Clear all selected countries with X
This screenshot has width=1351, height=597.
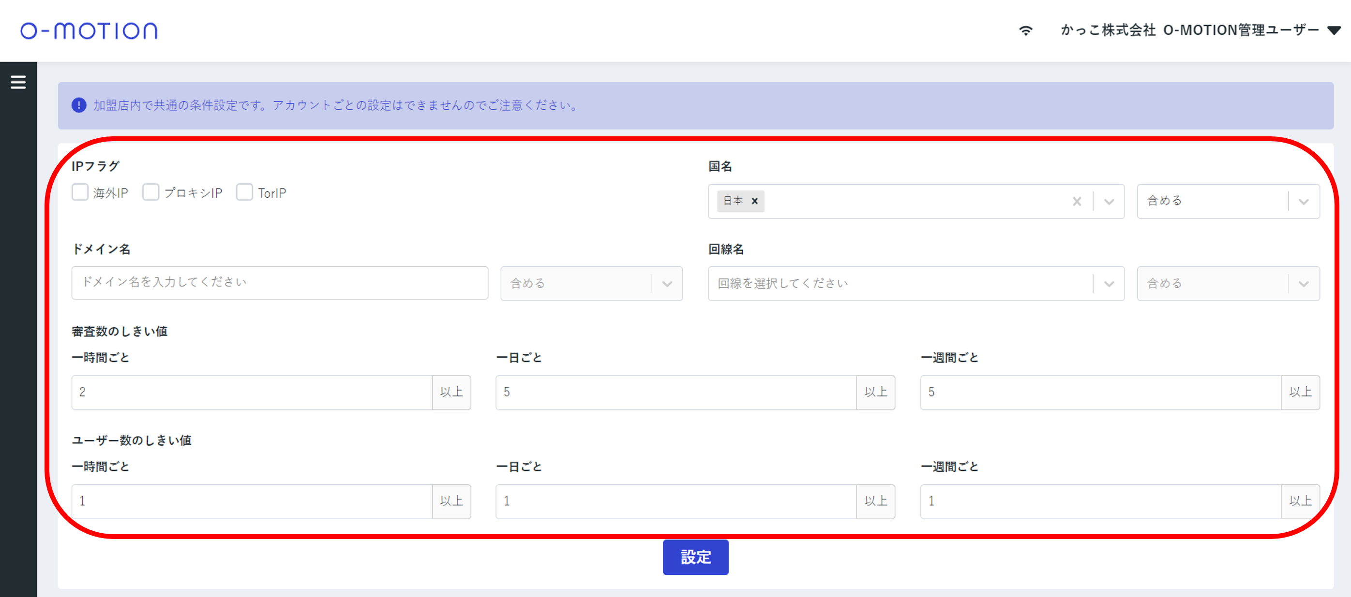pos(1077,201)
